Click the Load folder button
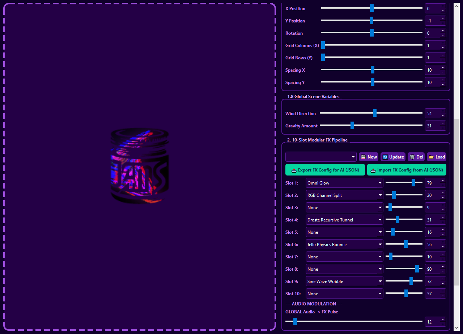The height and width of the screenshot is (334, 463). click(436, 157)
